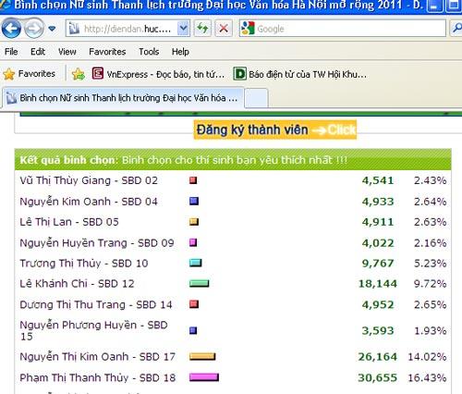Click the Đăng ký thành viên banner

275,129
